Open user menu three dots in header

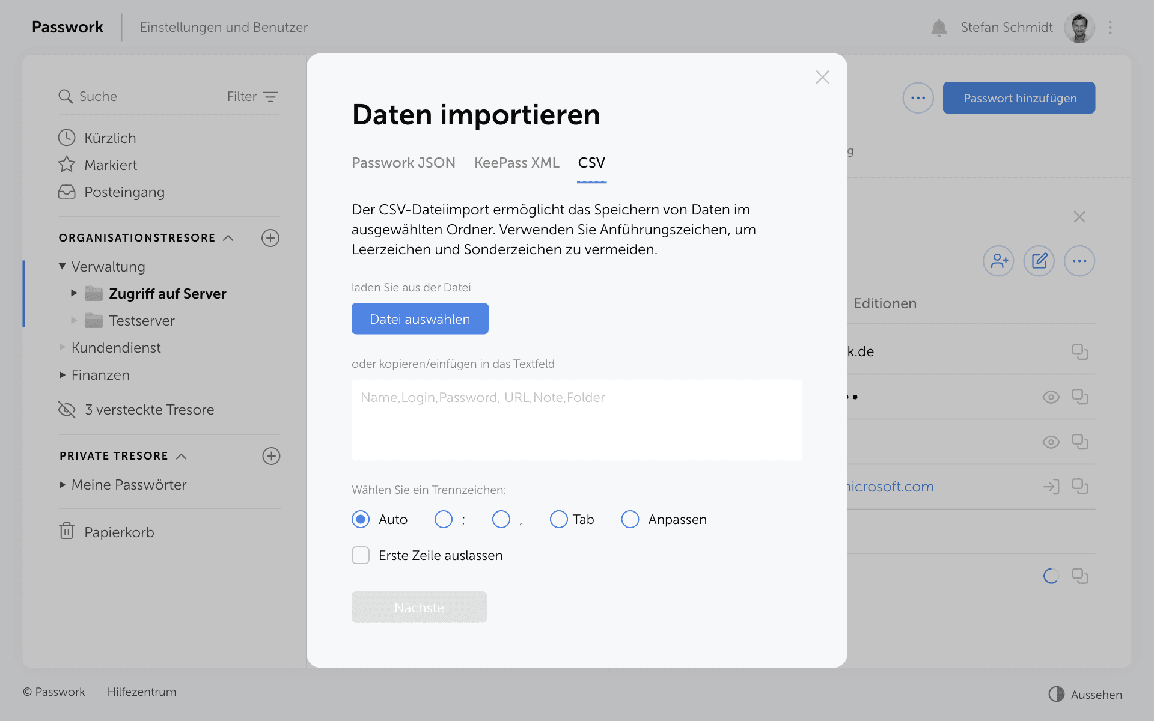pos(1110,28)
